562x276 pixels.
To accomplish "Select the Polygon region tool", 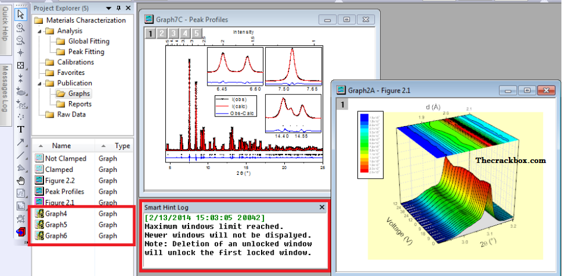I will click(21, 168).
